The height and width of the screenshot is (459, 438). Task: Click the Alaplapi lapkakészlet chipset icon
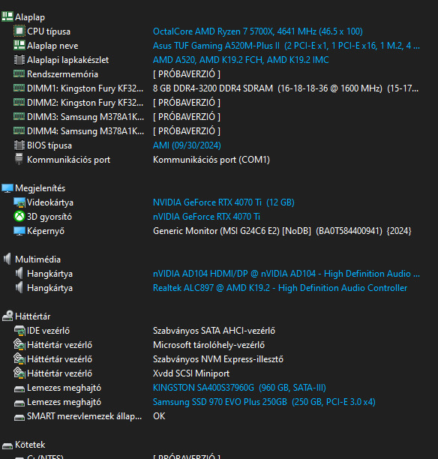[19, 60]
